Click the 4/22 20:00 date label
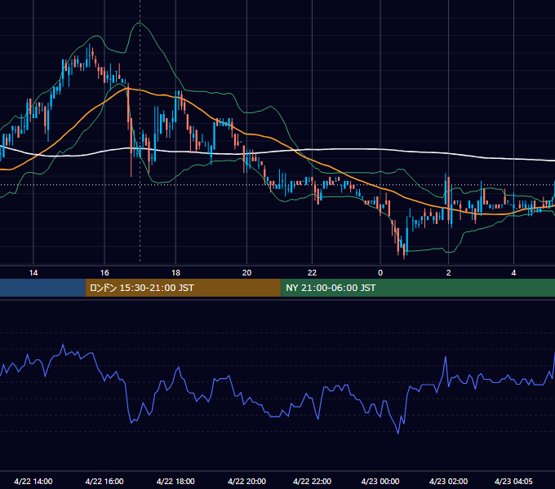Image resolution: width=555 pixels, height=489 pixels. (246, 481)
